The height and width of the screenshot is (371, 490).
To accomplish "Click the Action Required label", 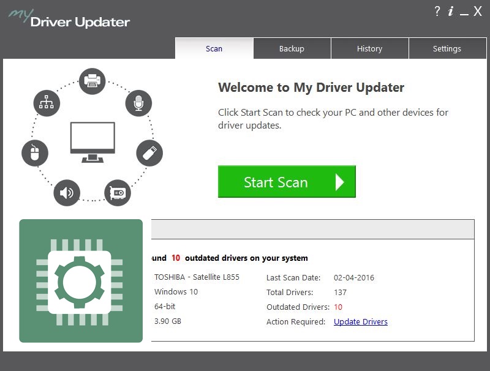I will tap(296, 321).
